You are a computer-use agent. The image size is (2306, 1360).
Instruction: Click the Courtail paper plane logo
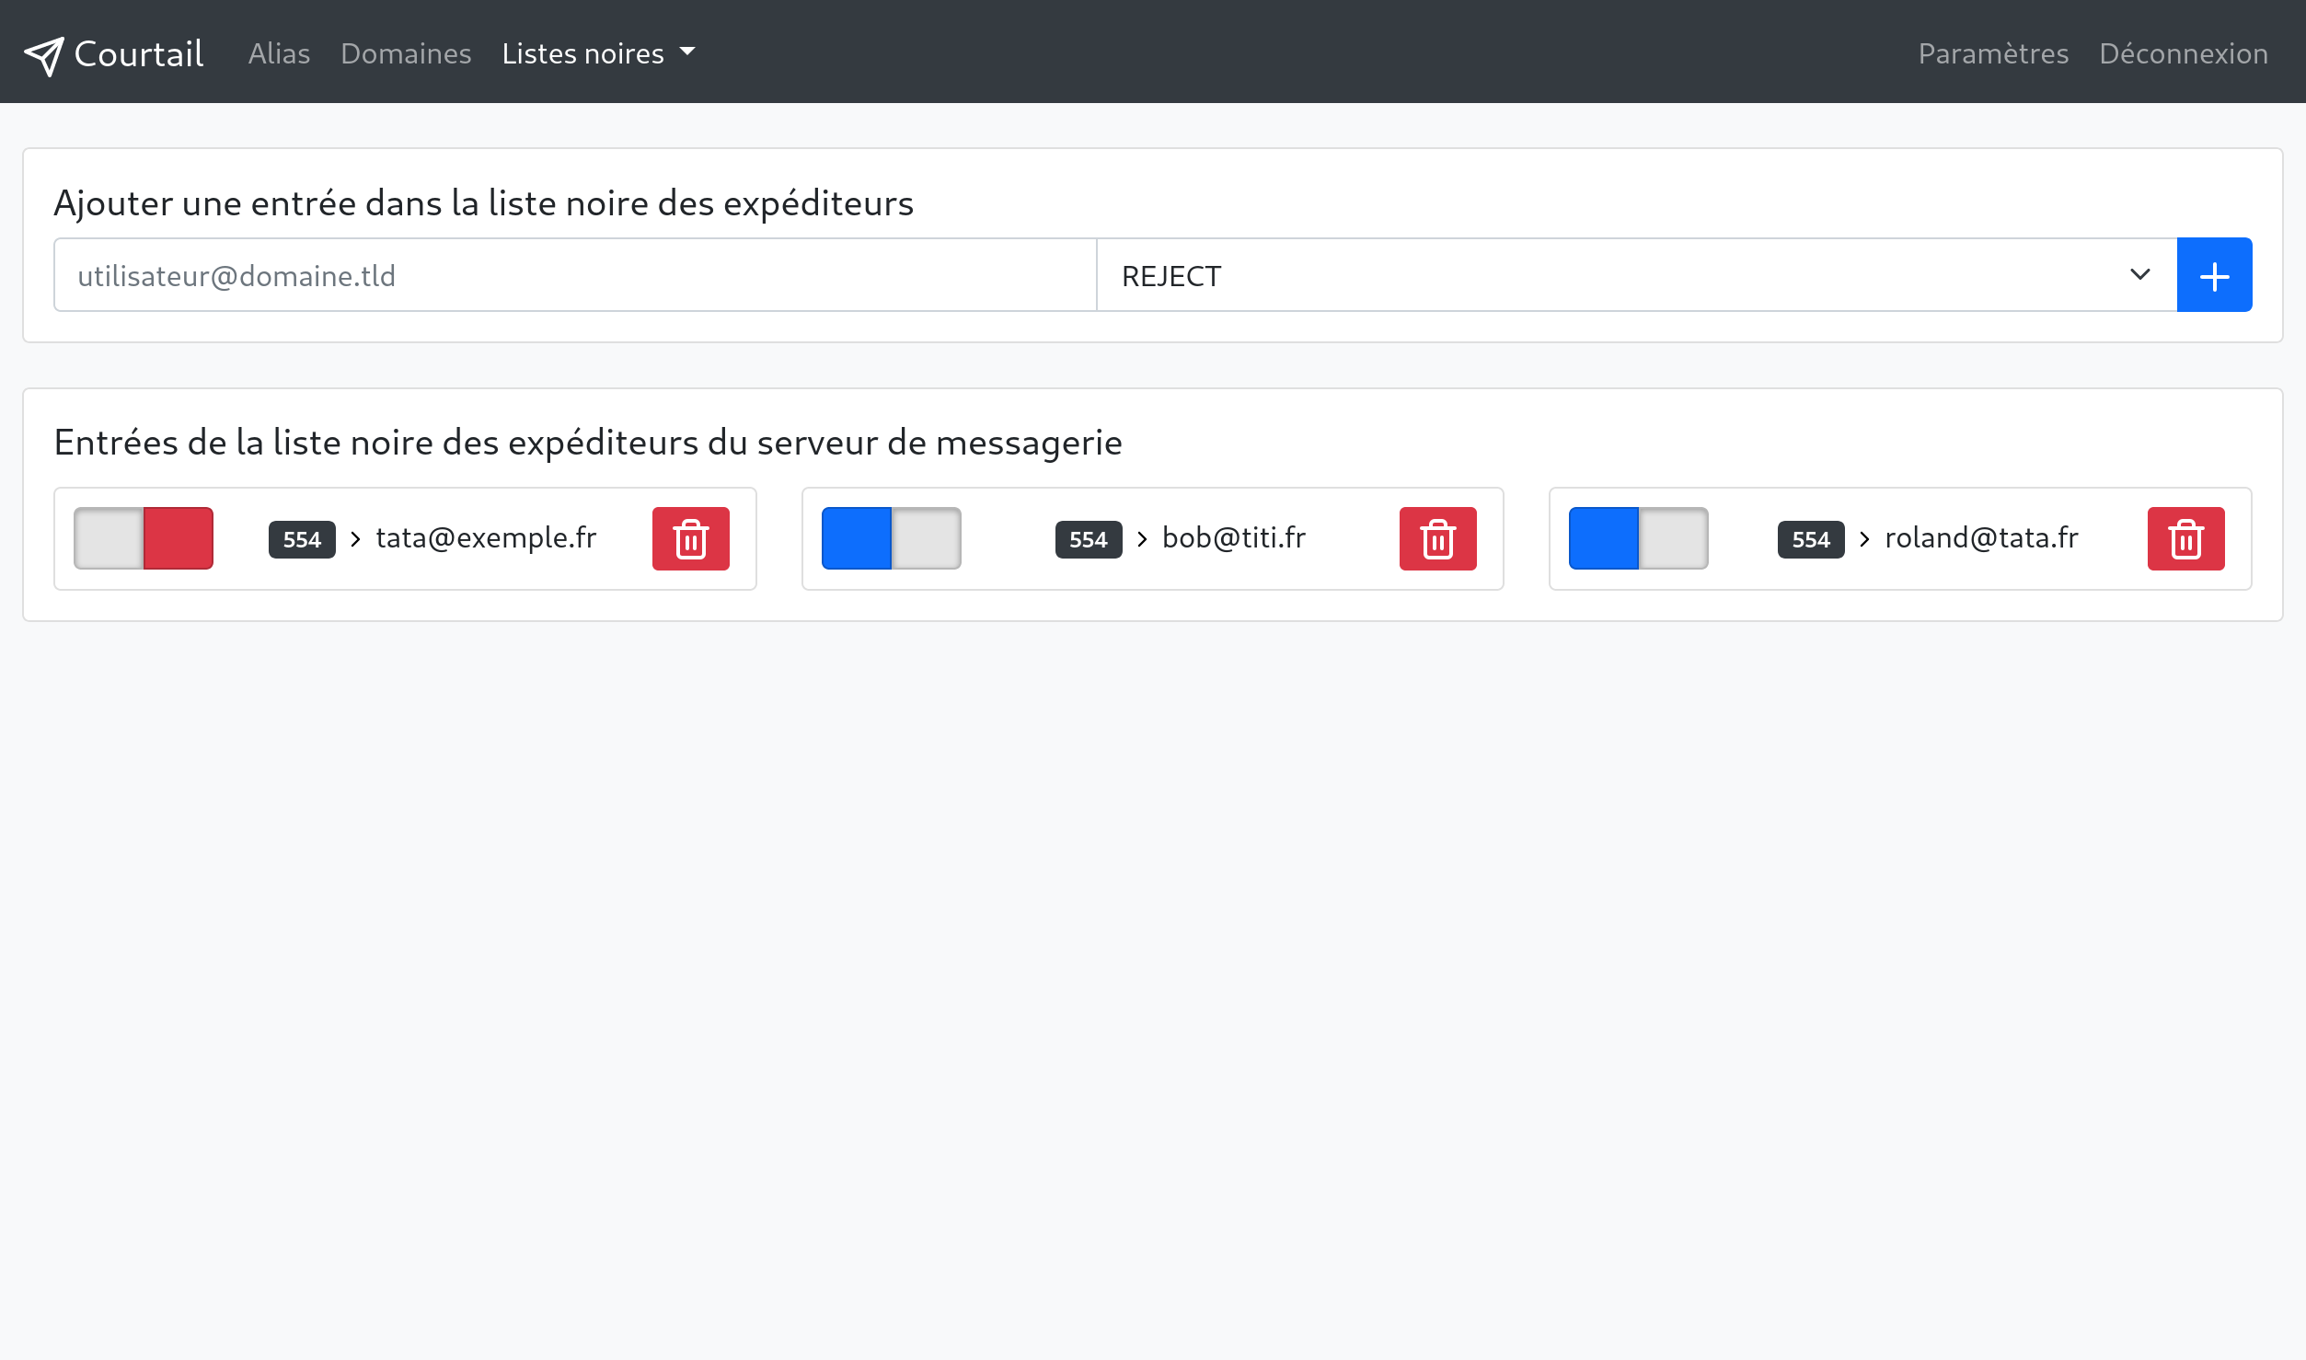43,55
